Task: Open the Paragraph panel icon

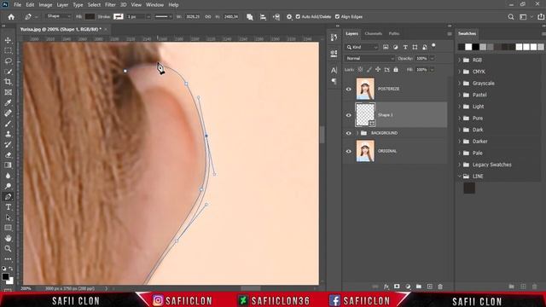Action: [x=334, y=81]
